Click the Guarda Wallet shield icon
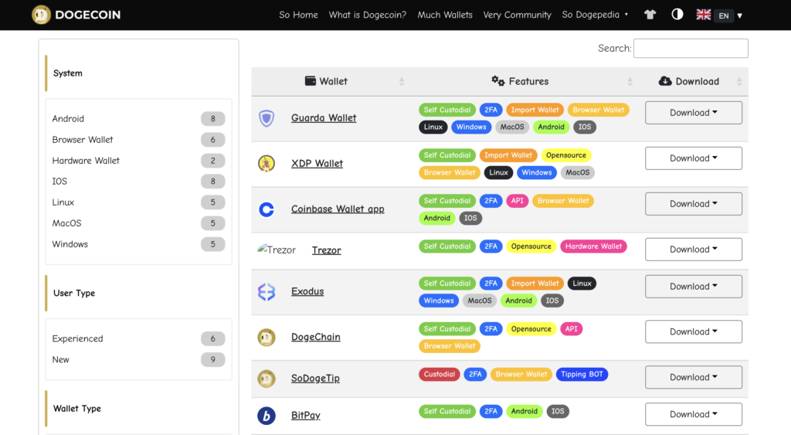 [x=266, y=118]
